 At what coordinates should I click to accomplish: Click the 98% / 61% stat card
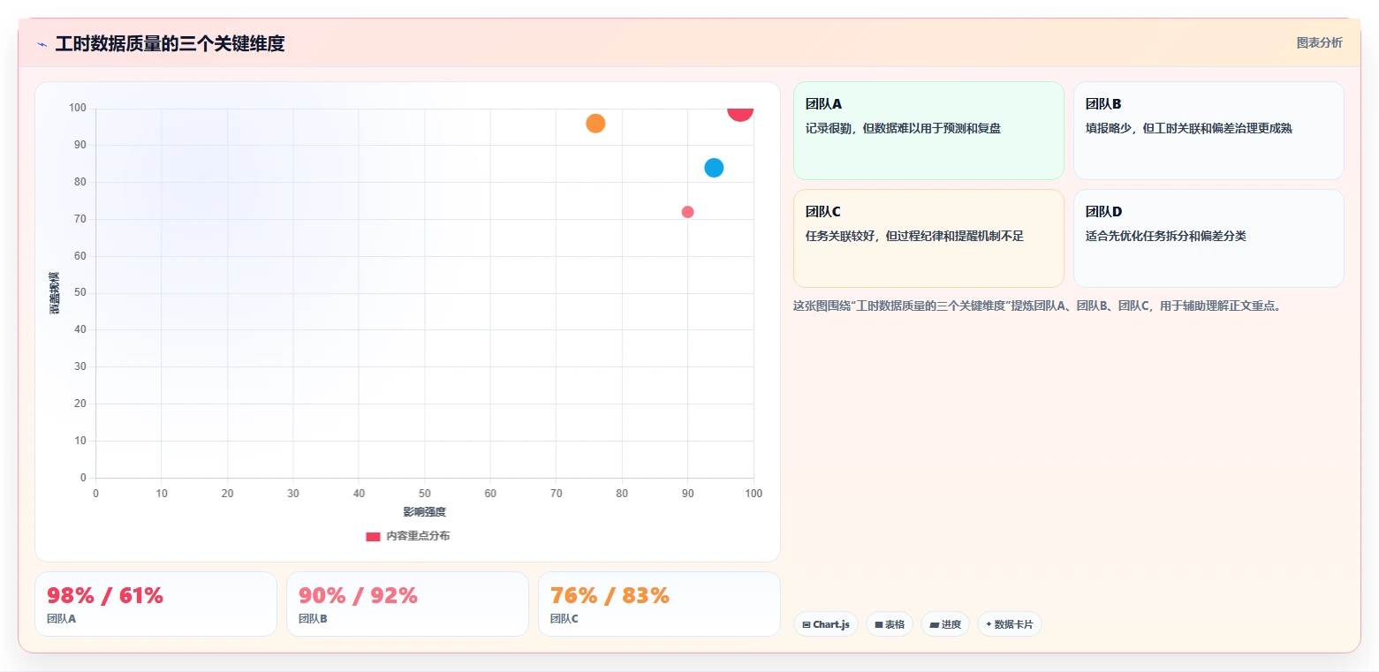pyautogui.click(x=155, y=604)
